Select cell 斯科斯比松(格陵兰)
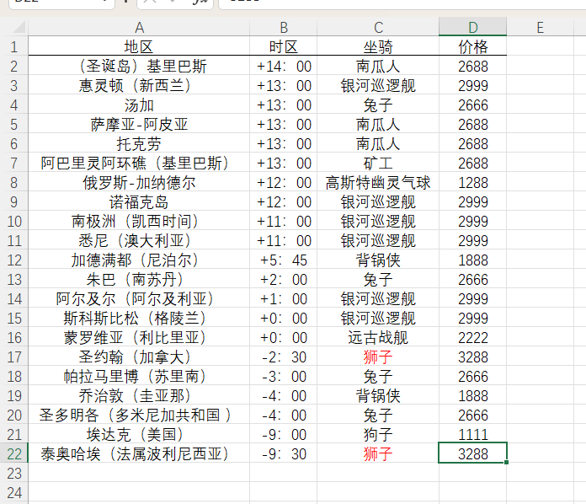The height and width of the screenshot is (504, 586). pyautogui.click(x=139, y=319)
